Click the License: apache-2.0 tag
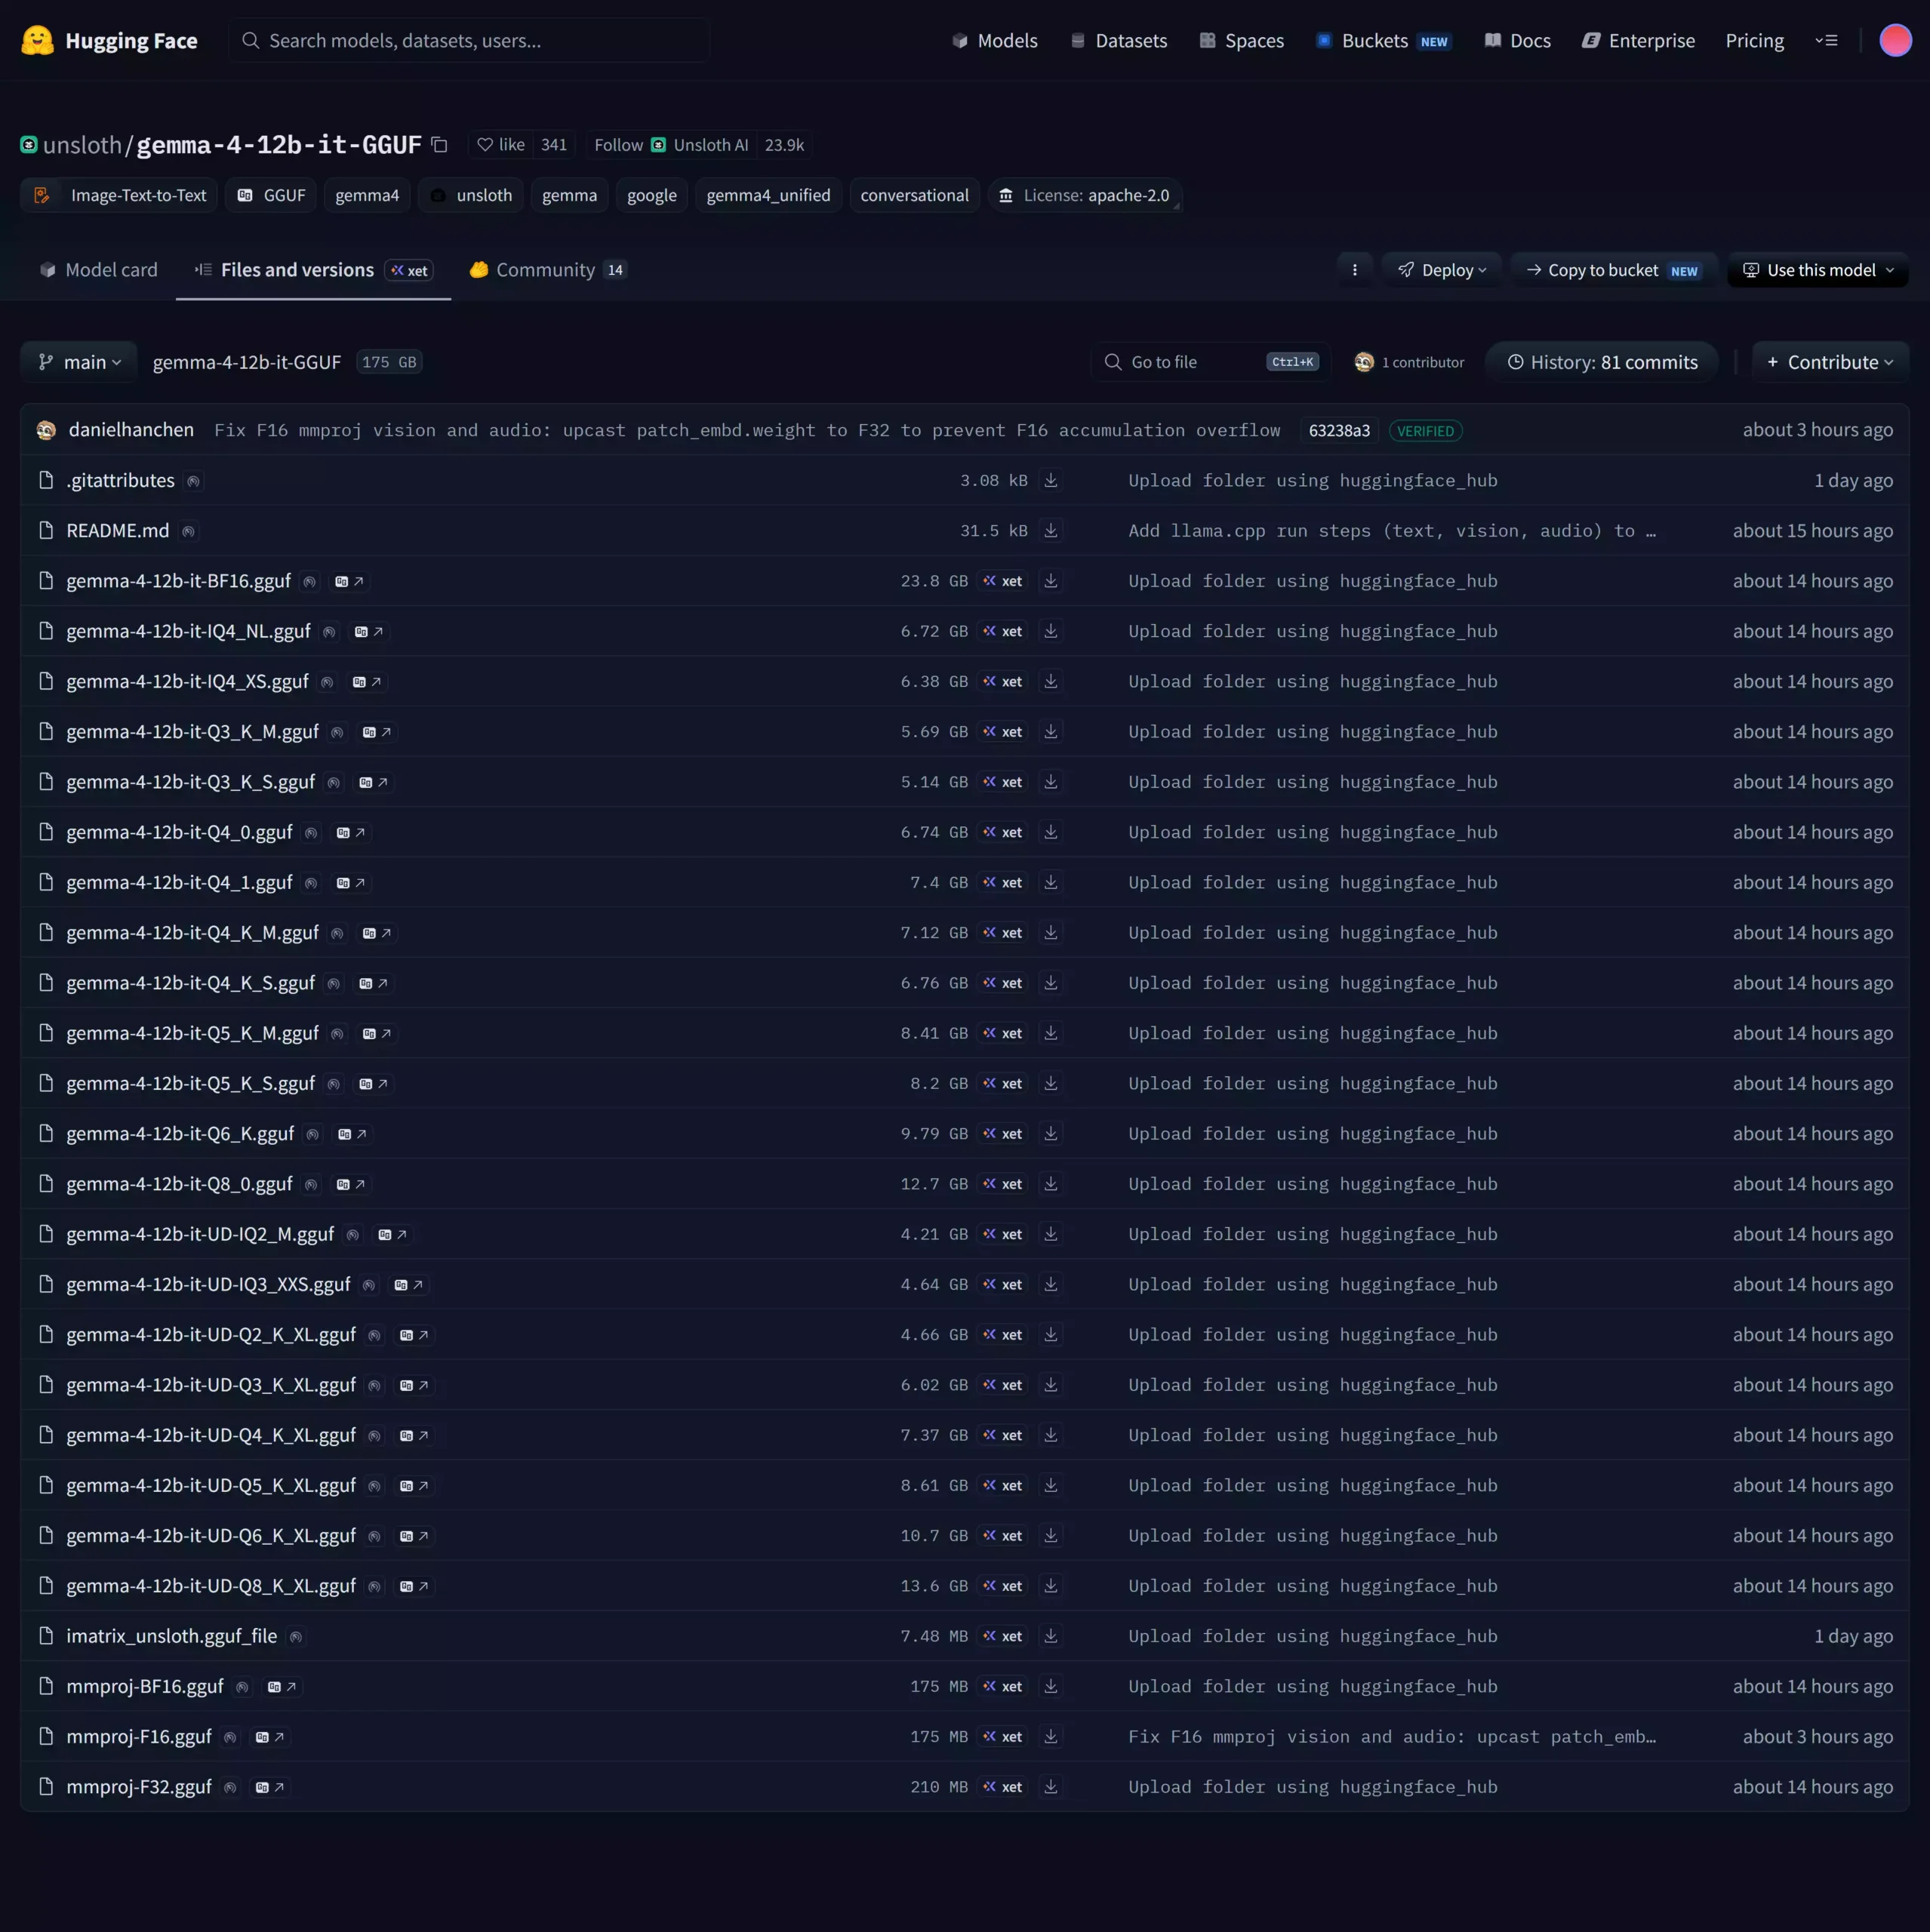The width and height of the screenshot is (1930, 1932). (1085, 195)
